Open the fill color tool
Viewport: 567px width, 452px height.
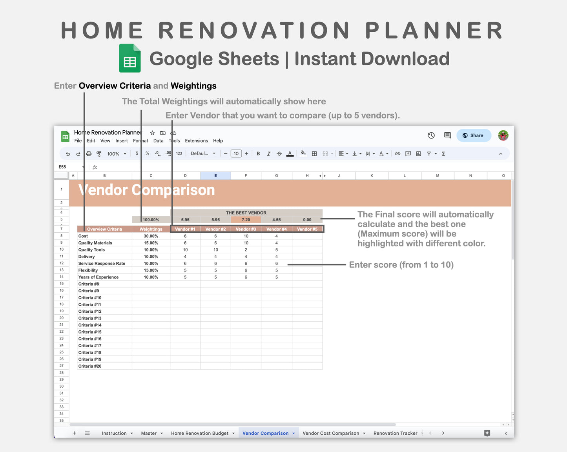pos(303,153)
